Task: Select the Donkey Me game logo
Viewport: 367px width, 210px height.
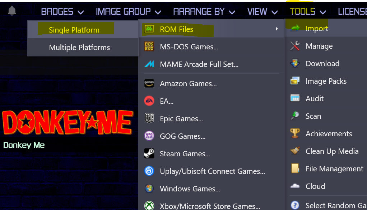Action: [x=68, y=122]
